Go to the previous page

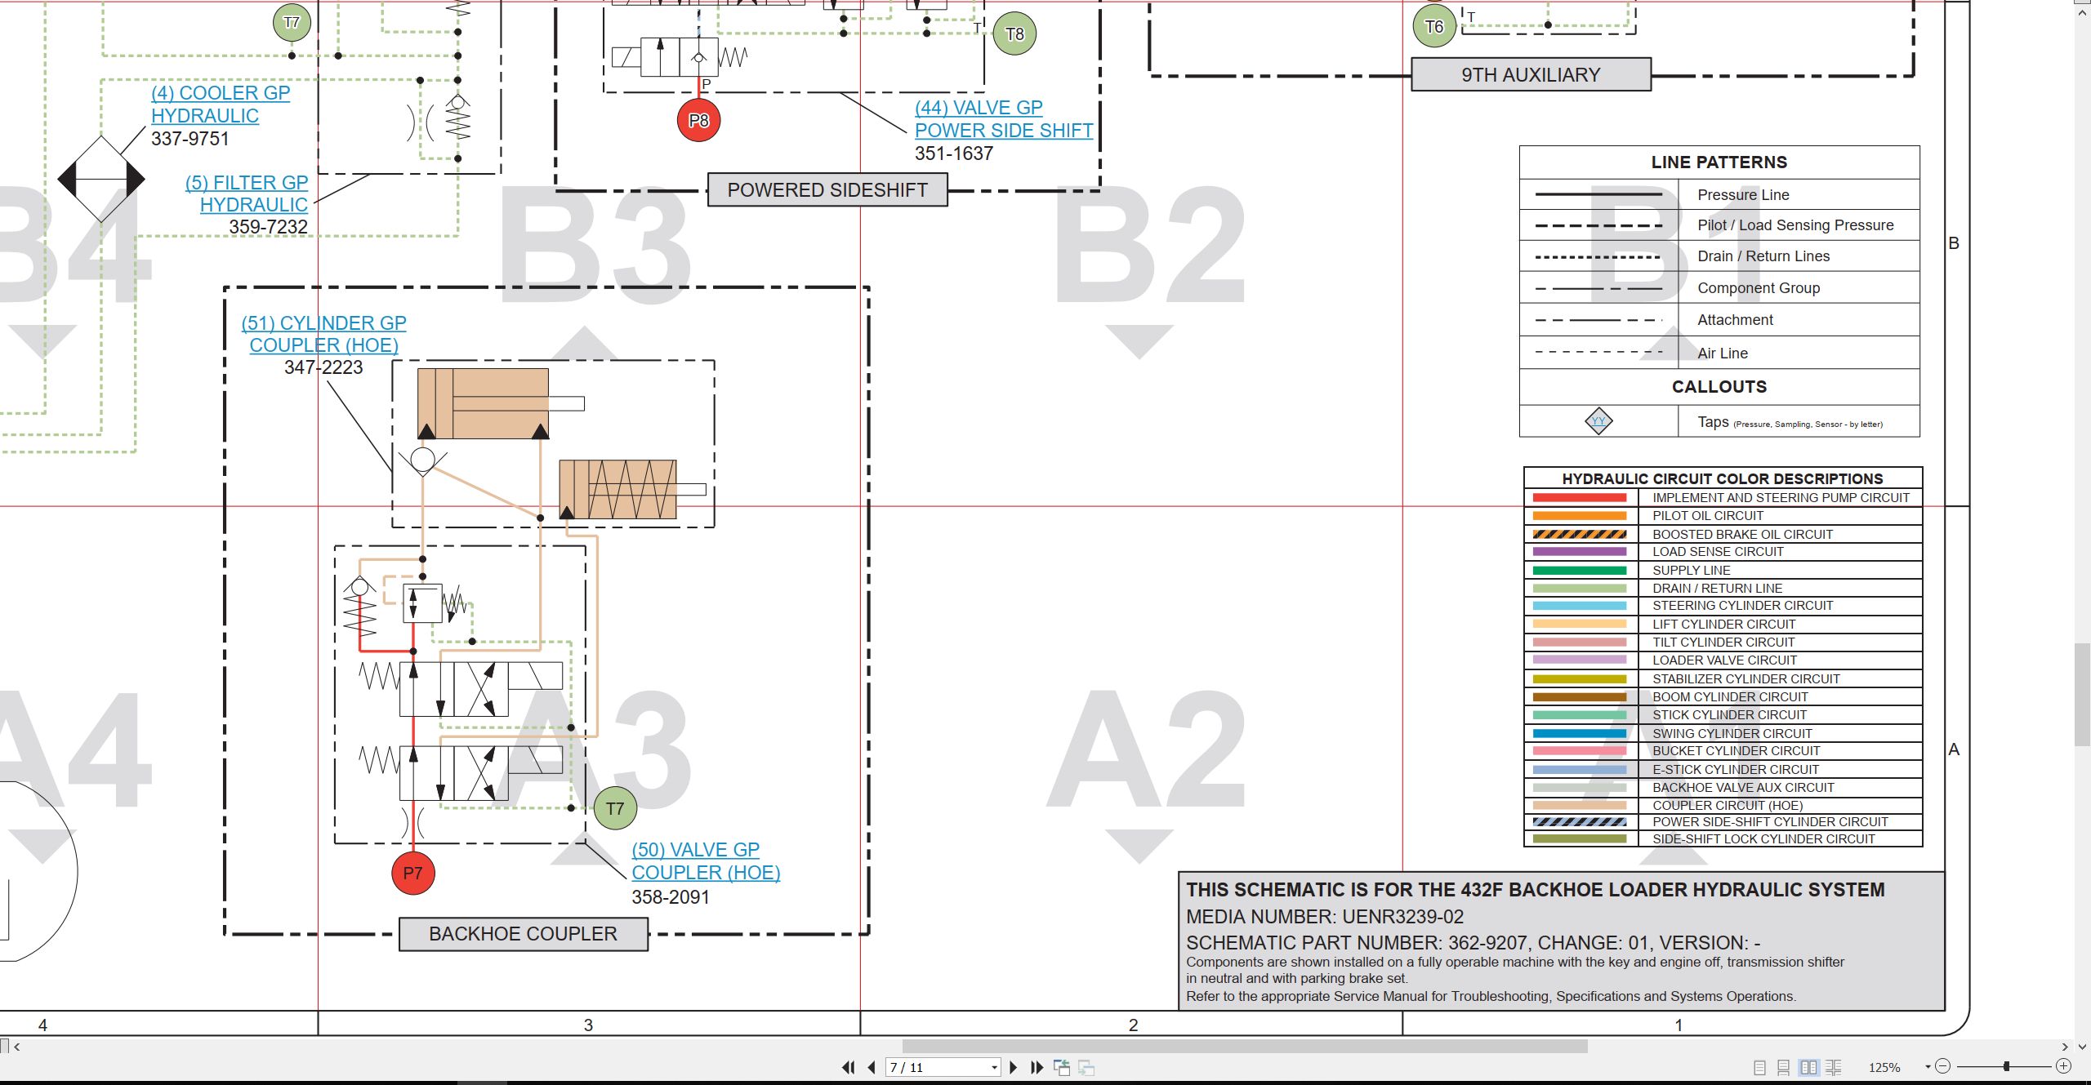pyautogui.click(x=872, y=1067)
